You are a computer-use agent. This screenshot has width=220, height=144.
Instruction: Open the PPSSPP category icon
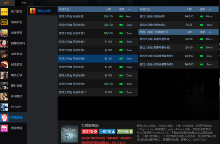[x=4, y=107]
